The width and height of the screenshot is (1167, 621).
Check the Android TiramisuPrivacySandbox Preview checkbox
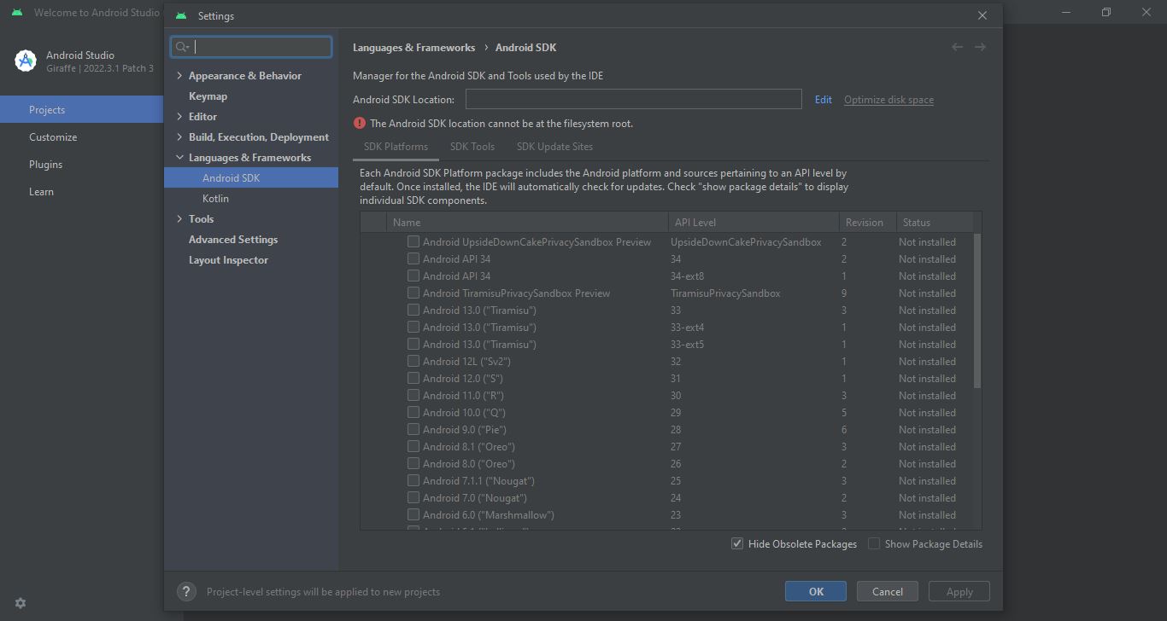[413, 293]
